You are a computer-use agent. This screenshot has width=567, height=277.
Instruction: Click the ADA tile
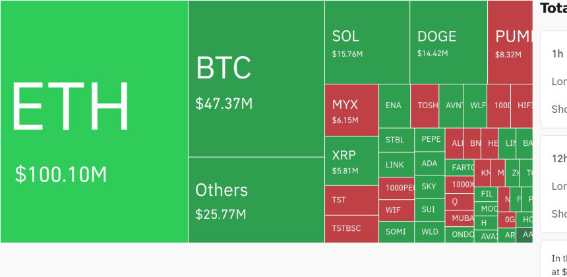[430, 164]
